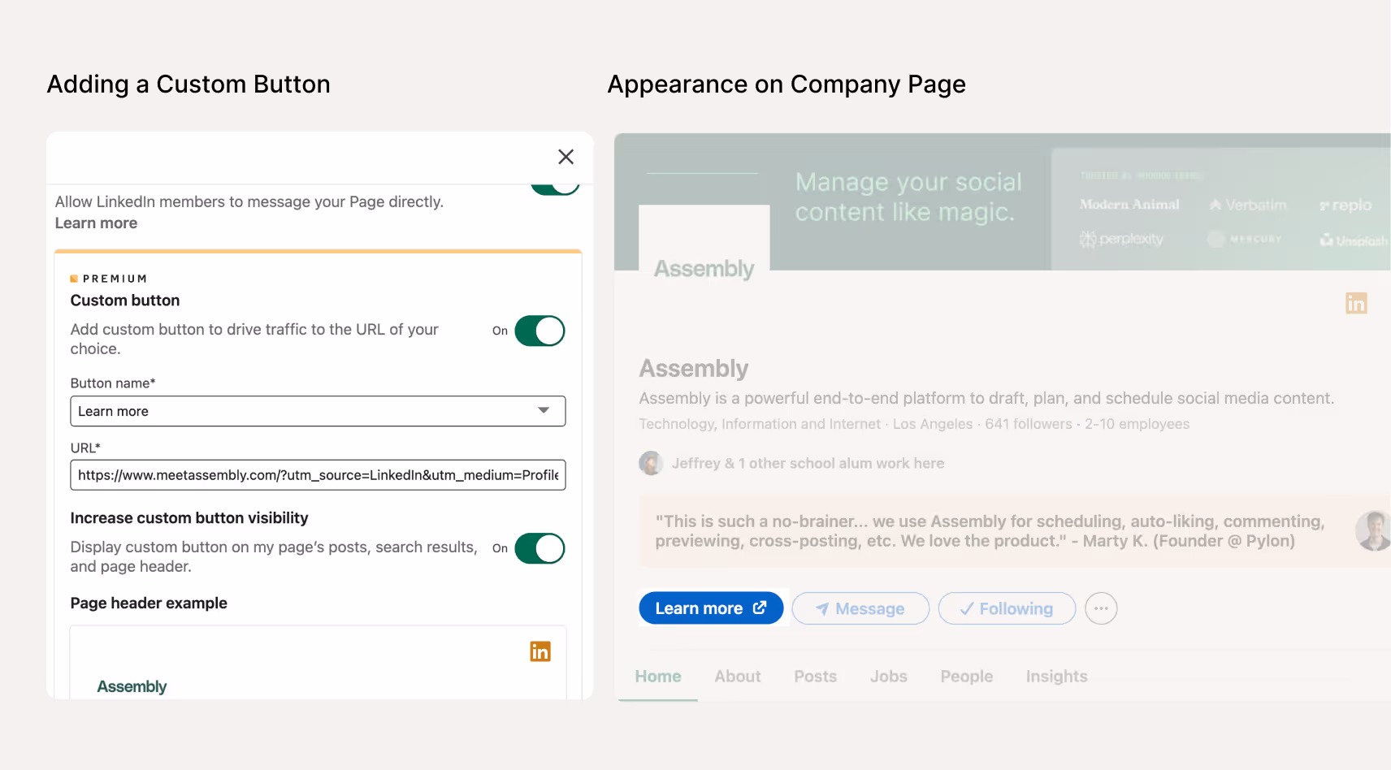Click the Message button on company page

click(x=860, y=608)
